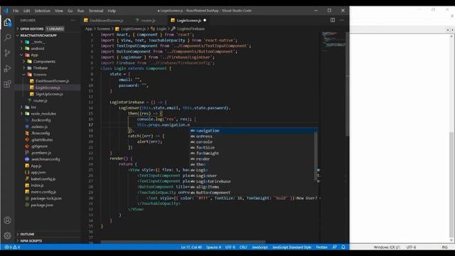This screenshot has width=455, height=256.
Task: Choose the 'onPress' autocomplete suggestion
Action: pyautogui.click(x=253, y=137)
